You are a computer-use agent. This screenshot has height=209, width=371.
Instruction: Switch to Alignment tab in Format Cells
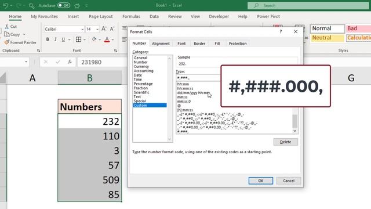(161, 44)
